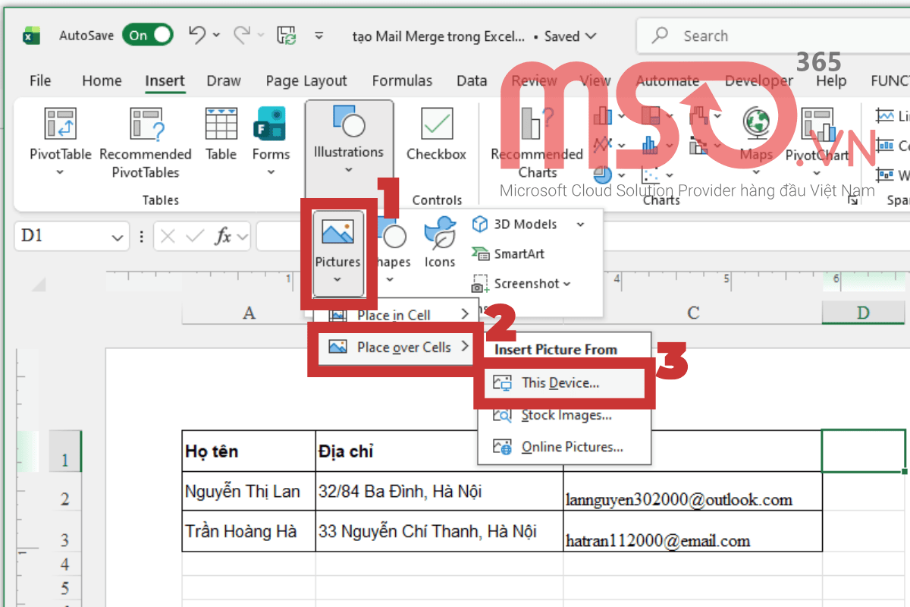Open the Name Box dropdown
This screenshot has height=607, width=910.
118,236
